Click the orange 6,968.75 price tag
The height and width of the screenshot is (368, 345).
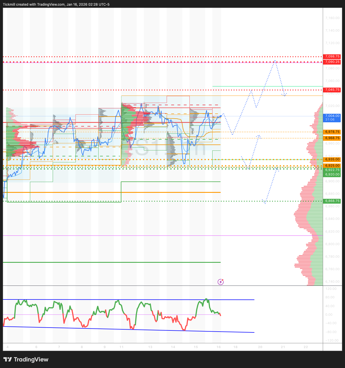(x=332, y=138)
